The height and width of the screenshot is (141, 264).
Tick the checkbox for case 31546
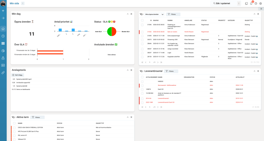click(x=142, y=25)
